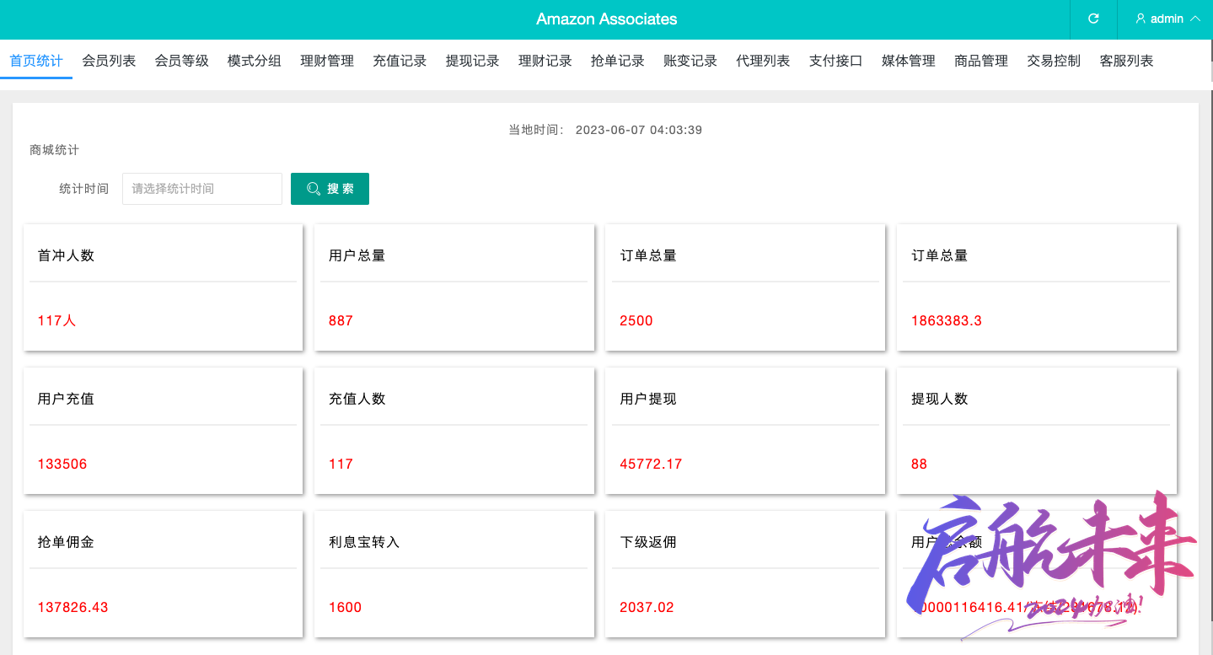
Task: Click the value 1600
Action: click(x=345, y=607)
